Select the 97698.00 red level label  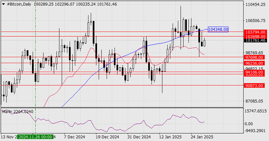[254, 57]
